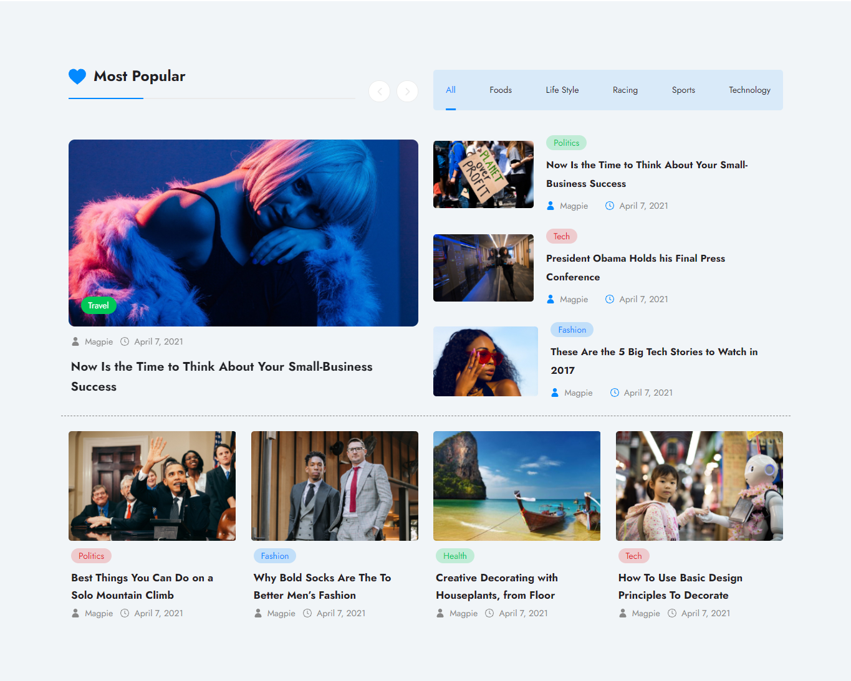Click the thumbnail of the Planet over Profit protest
Image resolution: width=851 pixels, height=681 pixels.
coord(483,174)
